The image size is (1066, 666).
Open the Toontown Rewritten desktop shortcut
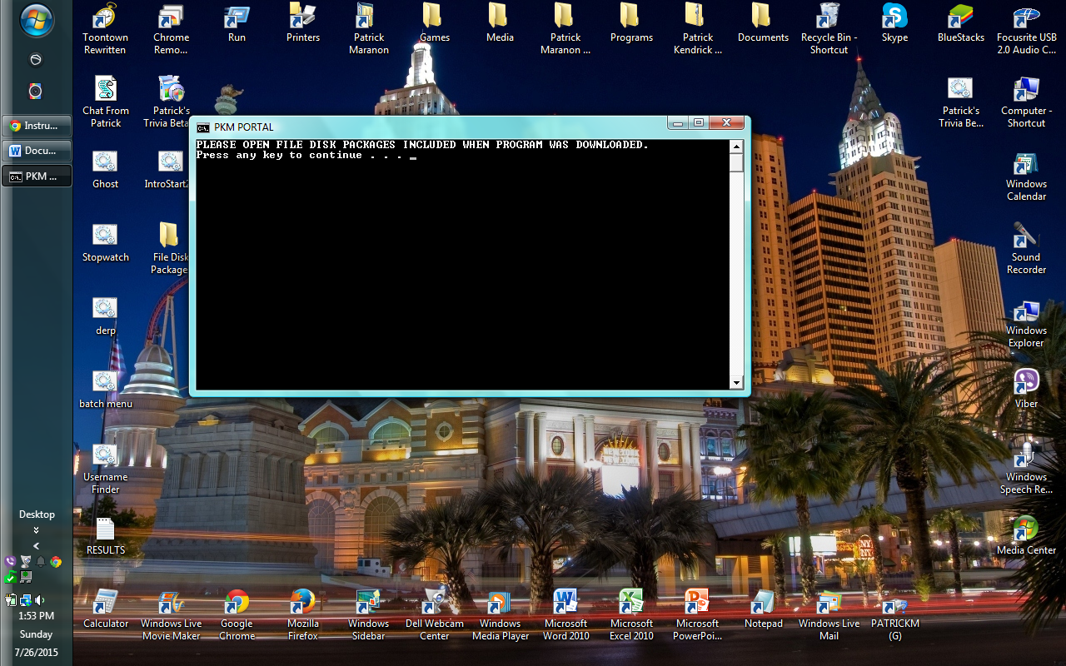105,28
